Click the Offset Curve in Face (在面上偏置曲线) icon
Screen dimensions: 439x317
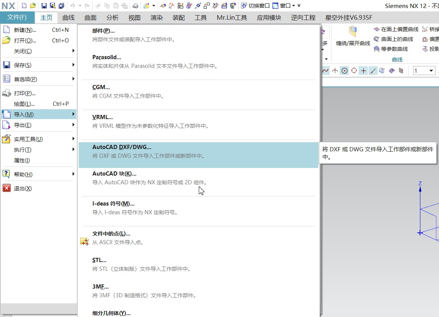point(377,29)
